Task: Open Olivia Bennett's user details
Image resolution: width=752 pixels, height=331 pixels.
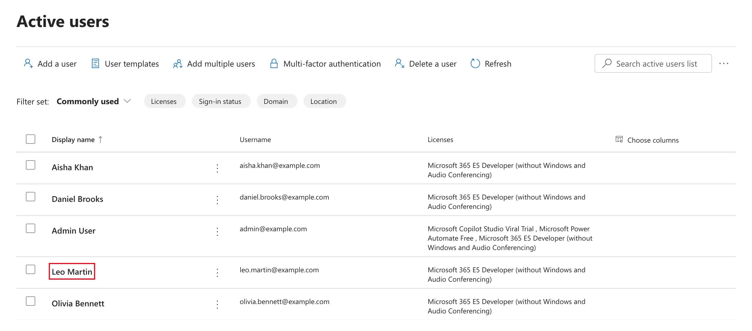Action: [78, 303]
